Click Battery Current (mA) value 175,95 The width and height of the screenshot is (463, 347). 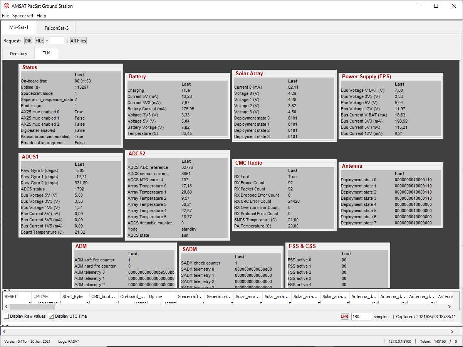(x=188, y=109)
